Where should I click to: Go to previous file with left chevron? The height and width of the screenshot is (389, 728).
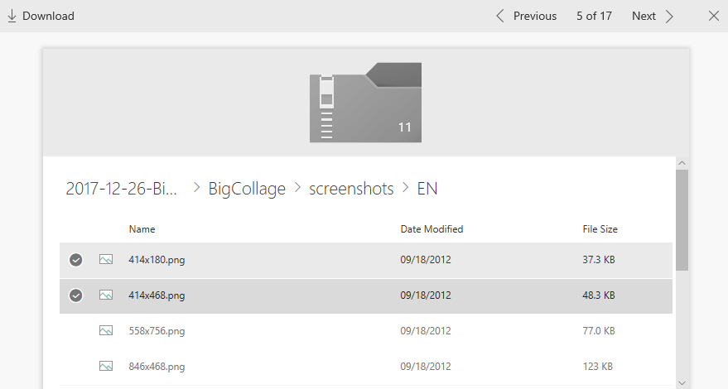pyautogui.click(x=500, y=16)
